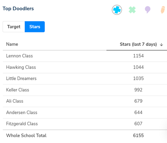Click the Top Doodlers heading
The width and height of the screenshot is (167, 143).
18,9
